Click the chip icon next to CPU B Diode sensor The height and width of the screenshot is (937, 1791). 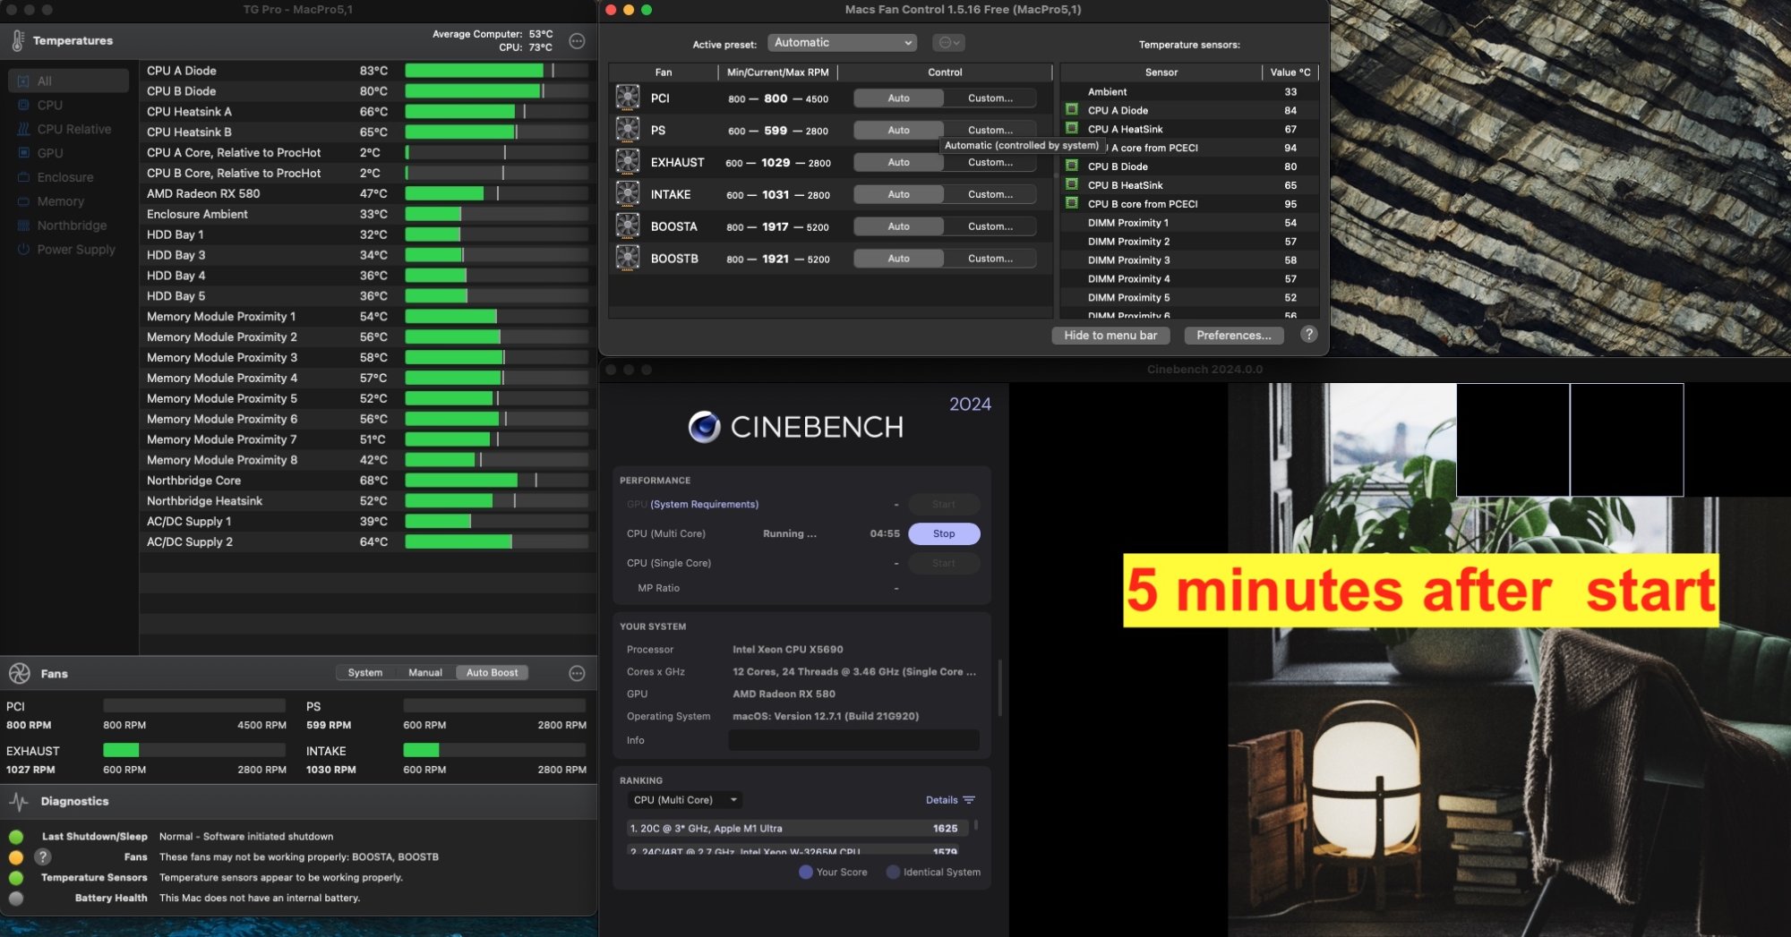[x=1071, y=166]
